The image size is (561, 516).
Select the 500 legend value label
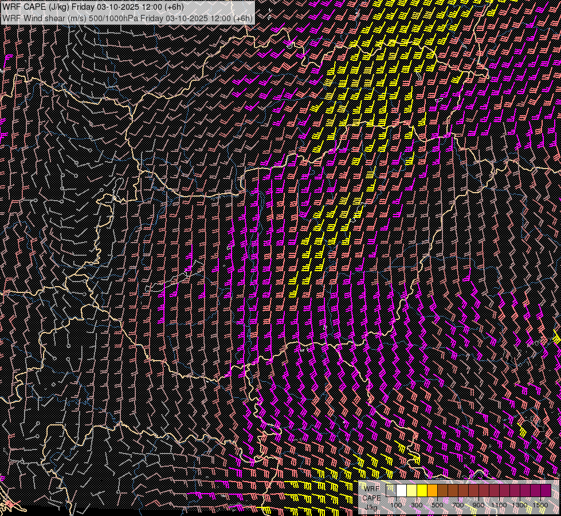[437, 505]
